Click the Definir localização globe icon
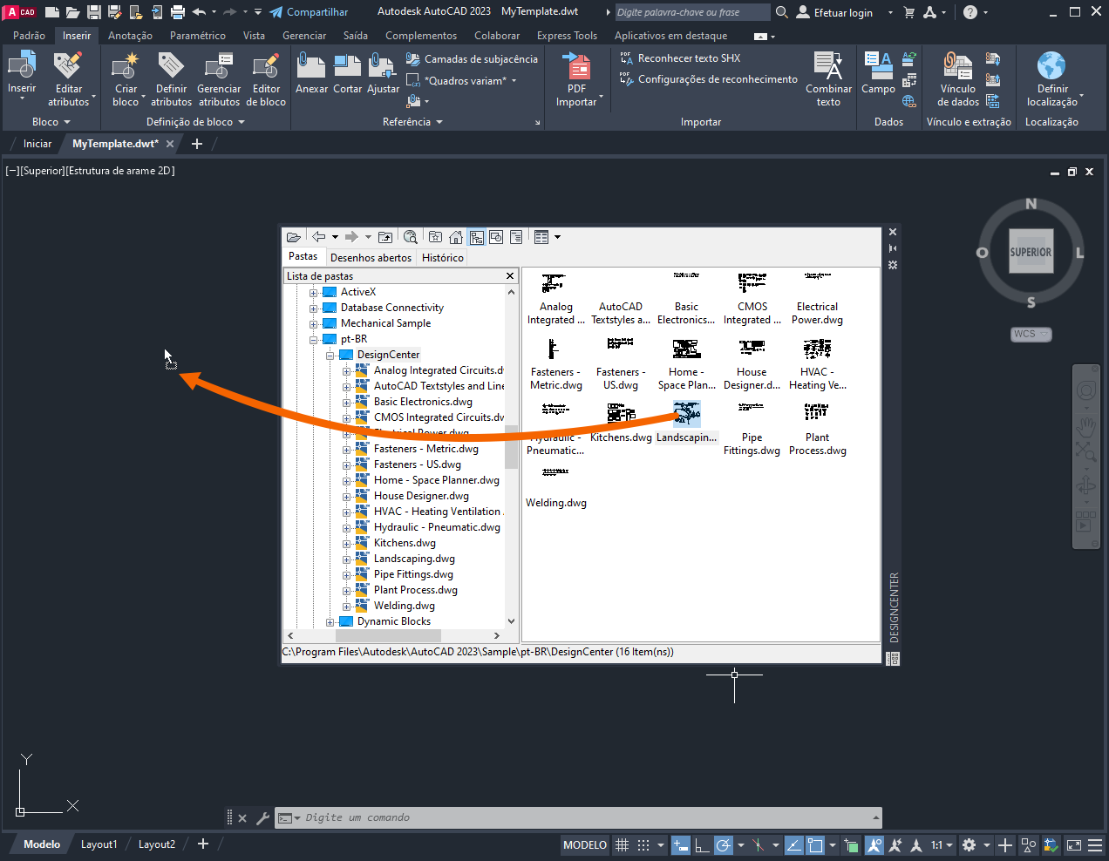This screenshot has width=1109, height=861. (x=1051, y=66)
